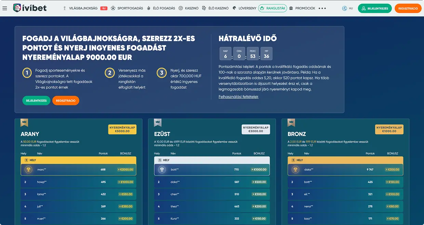This screenshot has width=424, height=225.
Task: Click the trophy icon beside bott** in Ezüst
Action: click(x=162, y=169)
